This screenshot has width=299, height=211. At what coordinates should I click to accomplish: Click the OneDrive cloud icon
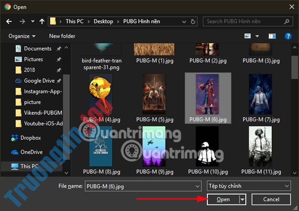(14, 152)
